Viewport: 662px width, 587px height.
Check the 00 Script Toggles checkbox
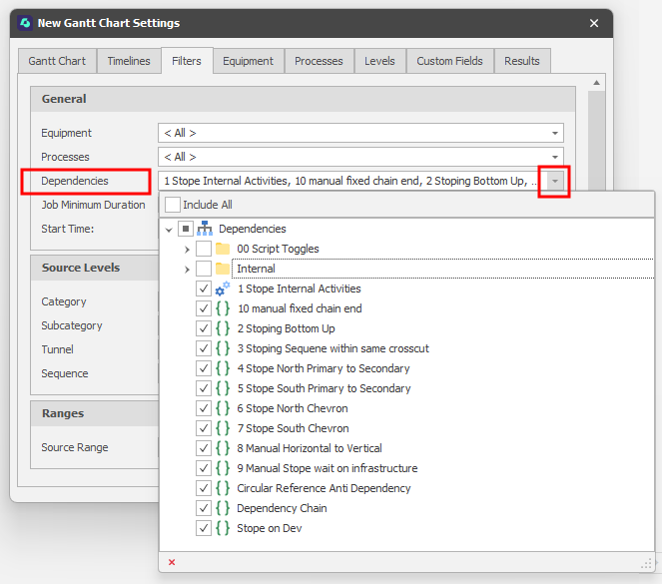(x=204, y=249)
